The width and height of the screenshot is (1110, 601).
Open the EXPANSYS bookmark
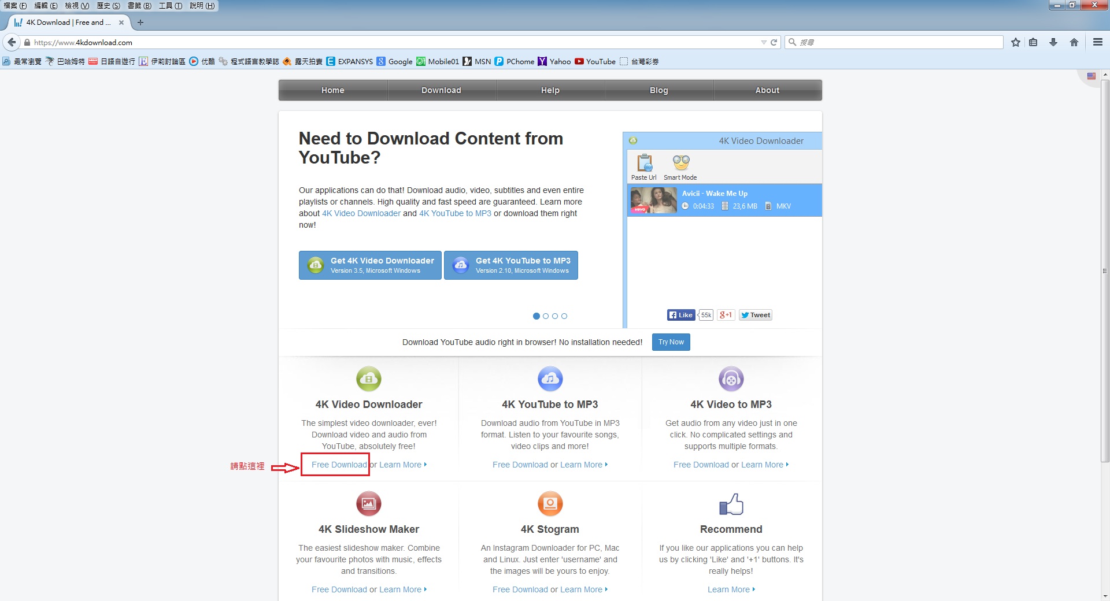350,61
